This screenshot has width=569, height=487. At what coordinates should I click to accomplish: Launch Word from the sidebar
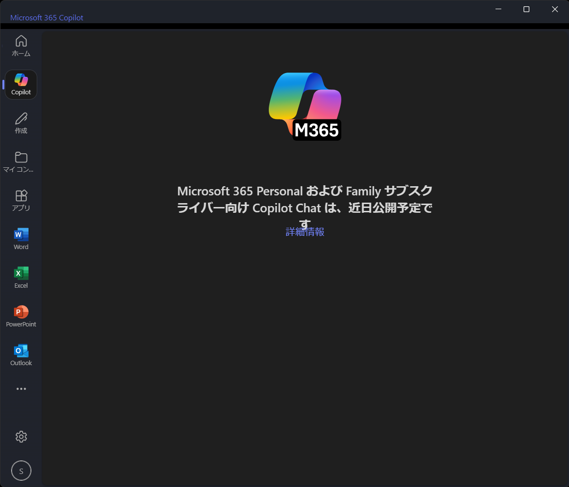click(21, 239)
